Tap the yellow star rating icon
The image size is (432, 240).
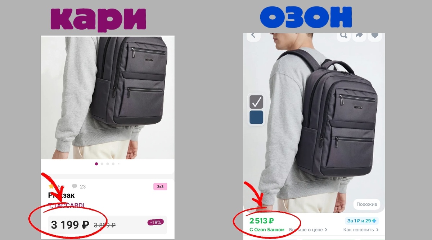(x=51, y=186)
